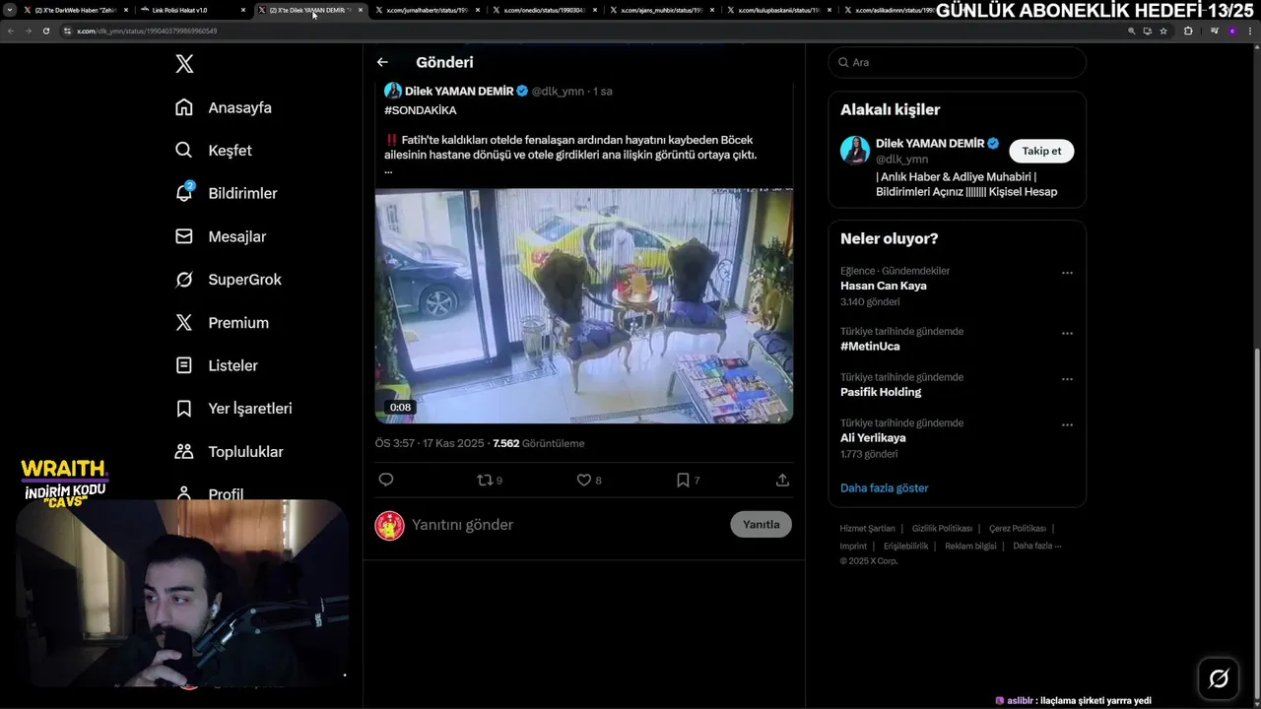Switch to ajans_muhbir status tab

(660, 10)
